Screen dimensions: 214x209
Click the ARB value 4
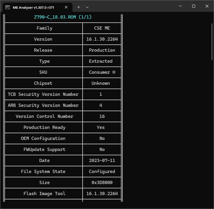[101, 105]
